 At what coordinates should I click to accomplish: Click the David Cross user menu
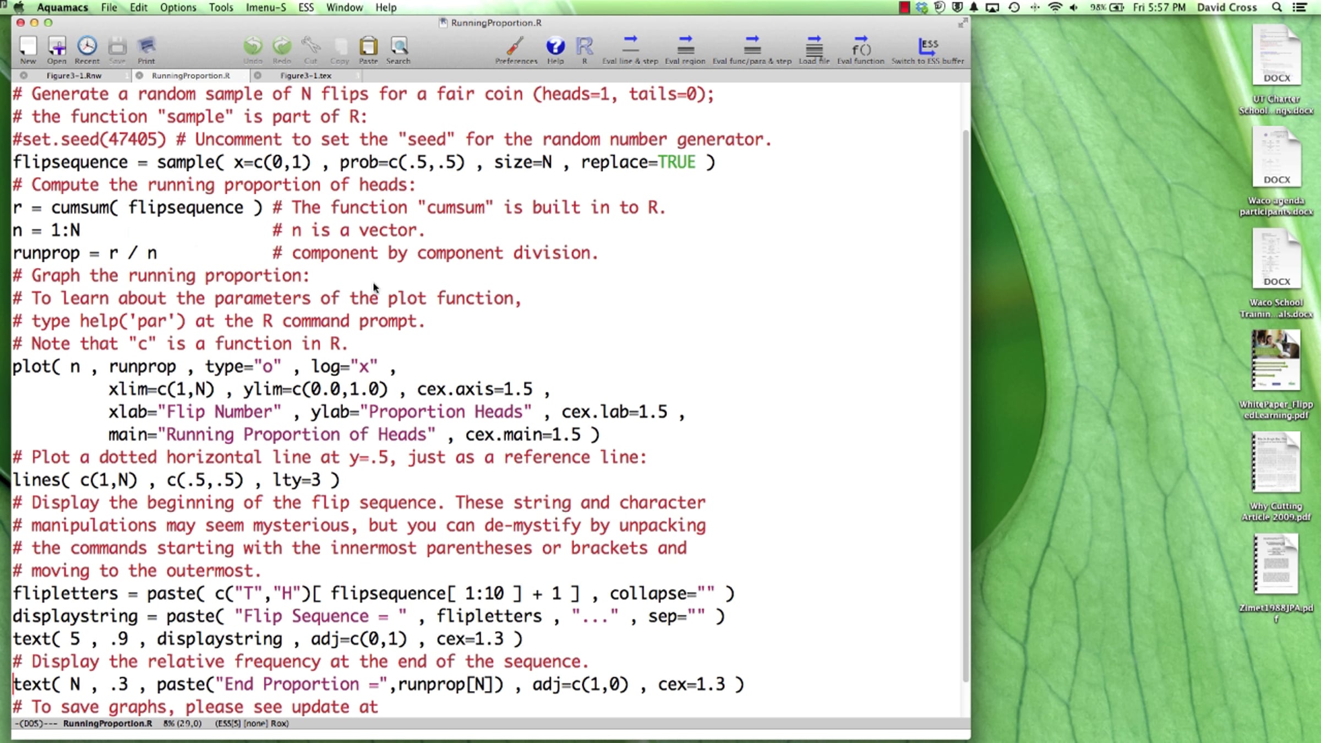click(x=1227, y=7)
